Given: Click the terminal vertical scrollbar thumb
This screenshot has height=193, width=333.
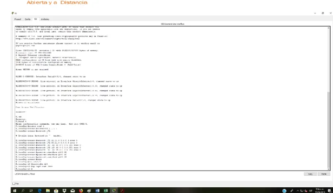Looking at the screenshot, I should (x=329, y=129).
